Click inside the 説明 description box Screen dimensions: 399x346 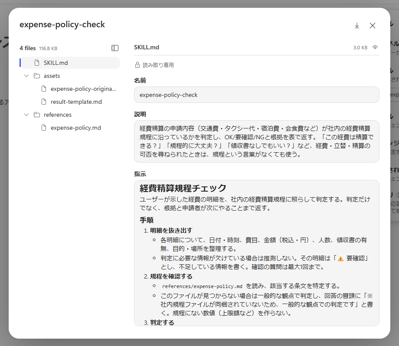256,141
